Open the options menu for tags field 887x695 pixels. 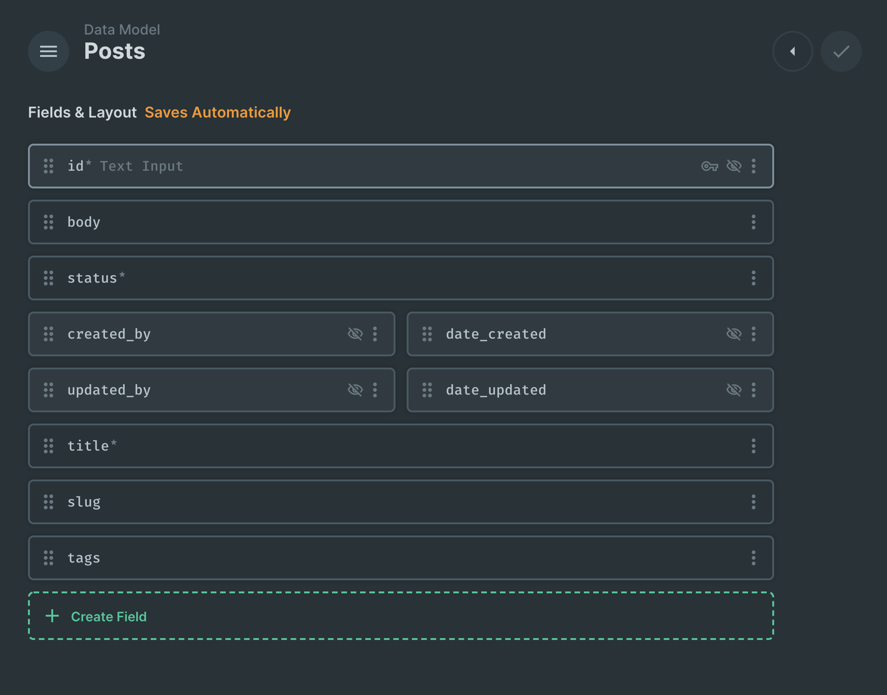click(x=754, y=558)
